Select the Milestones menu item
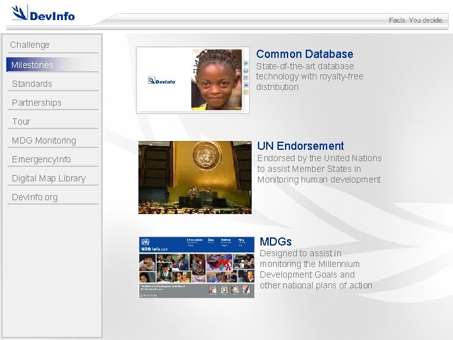This screenshot has width=453, height=340. pos(53,65)
